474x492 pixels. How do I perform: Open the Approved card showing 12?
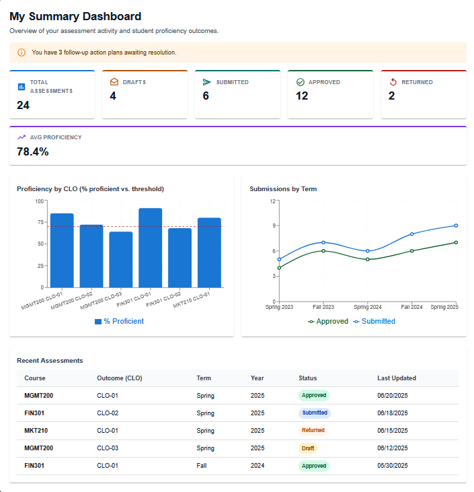330,94
